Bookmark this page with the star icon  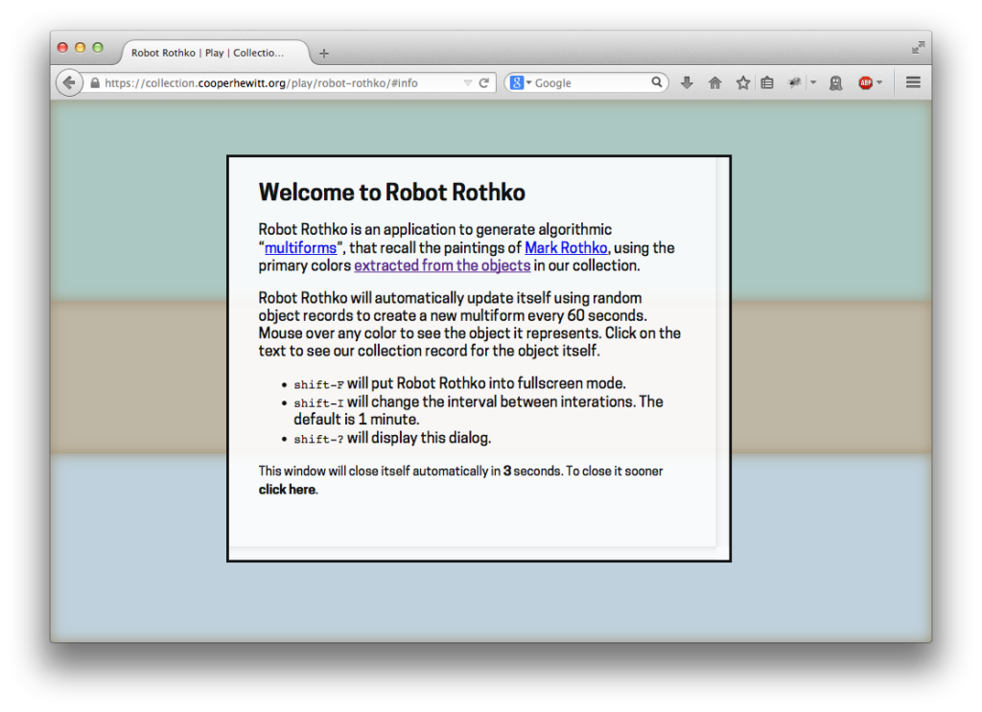click(743, 82)
